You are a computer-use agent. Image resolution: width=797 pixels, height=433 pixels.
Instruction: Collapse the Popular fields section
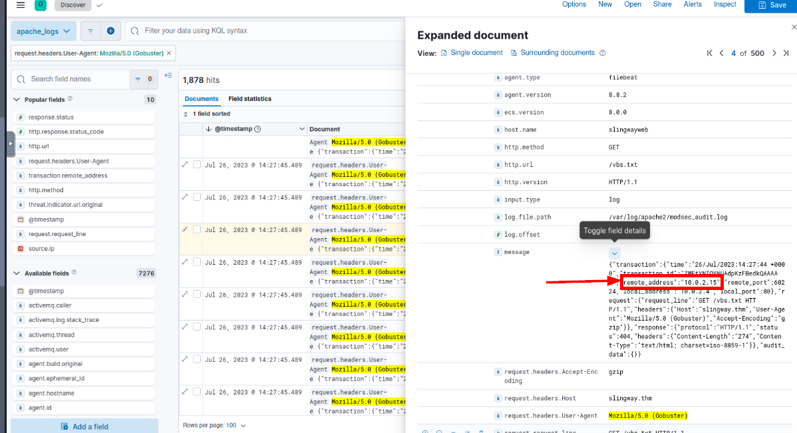(x=17, y=100)
